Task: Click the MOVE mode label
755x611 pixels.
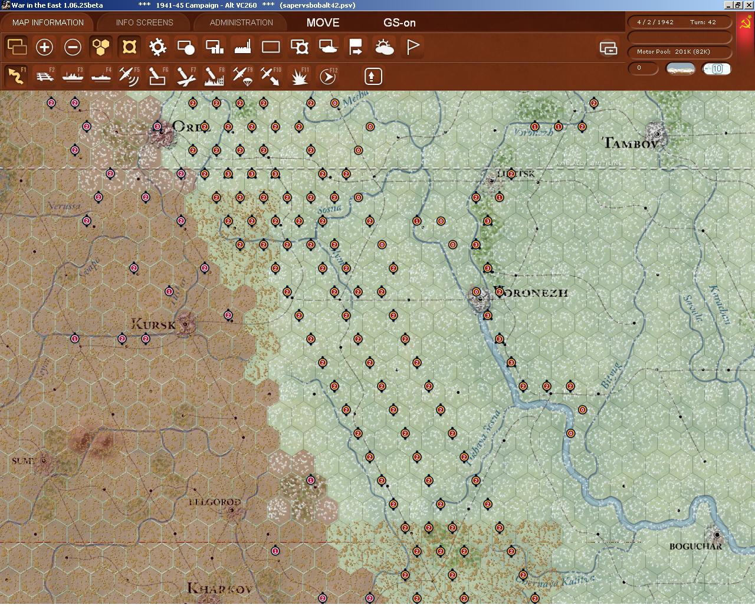Action: pyautogui.click(x=323, y=22)
